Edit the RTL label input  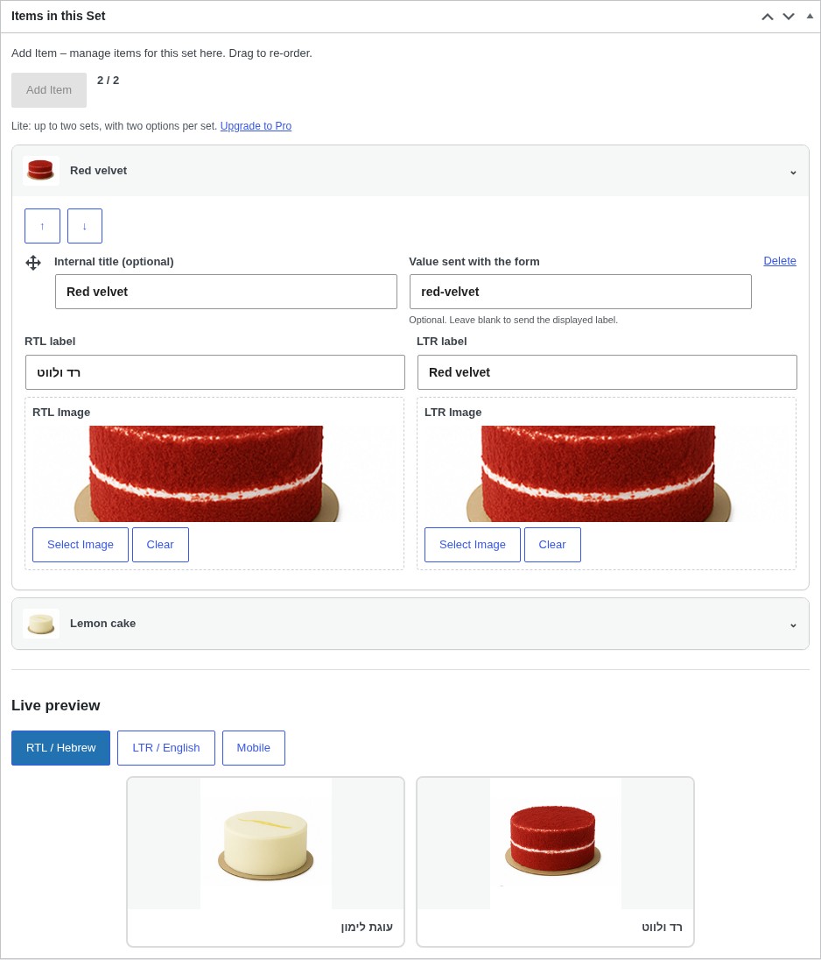coord(215,372)
